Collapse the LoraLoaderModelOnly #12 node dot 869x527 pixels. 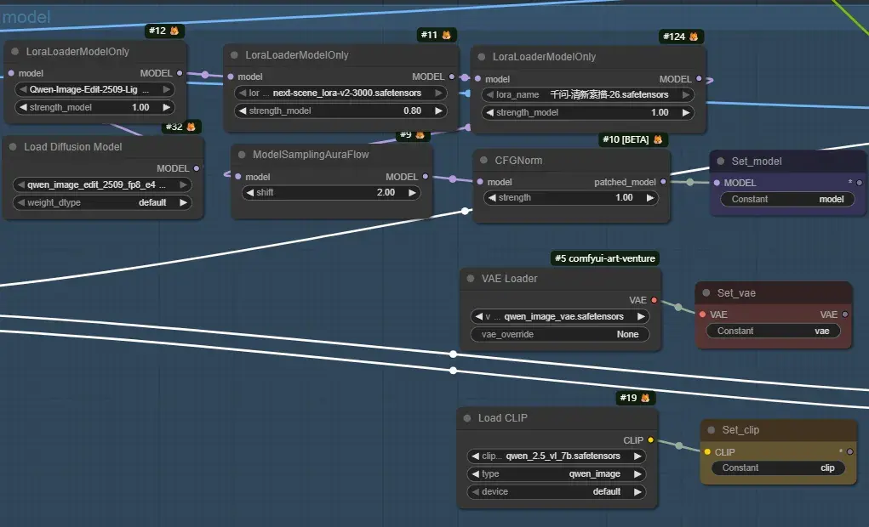(15, 52)
